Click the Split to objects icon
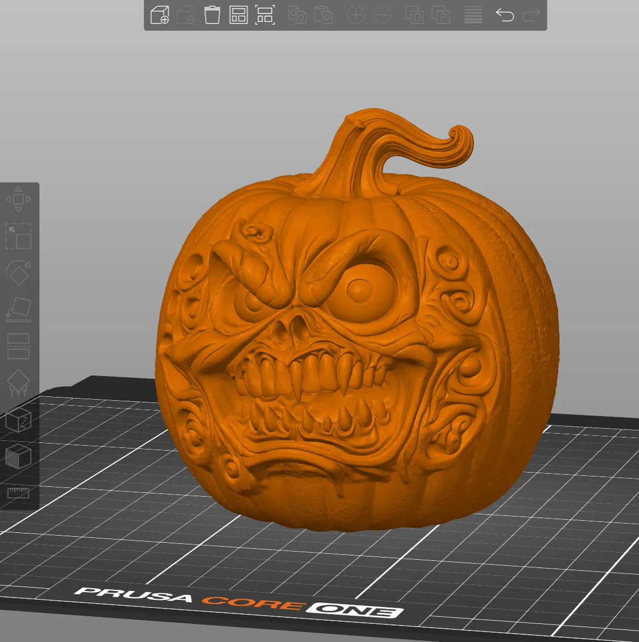Screen dimensions: 639x642 414,15
